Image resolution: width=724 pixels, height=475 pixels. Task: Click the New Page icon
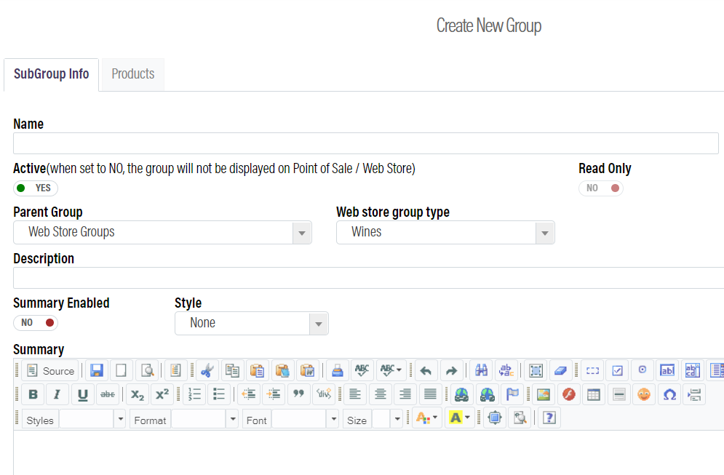pos(121,371)
